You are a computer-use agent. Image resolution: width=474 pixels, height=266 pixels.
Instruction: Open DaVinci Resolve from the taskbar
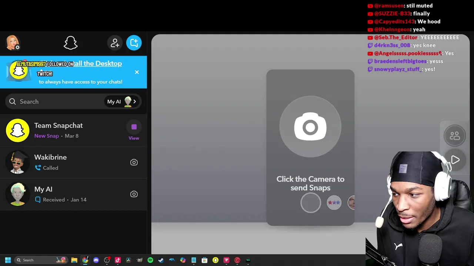click(128, 260)
